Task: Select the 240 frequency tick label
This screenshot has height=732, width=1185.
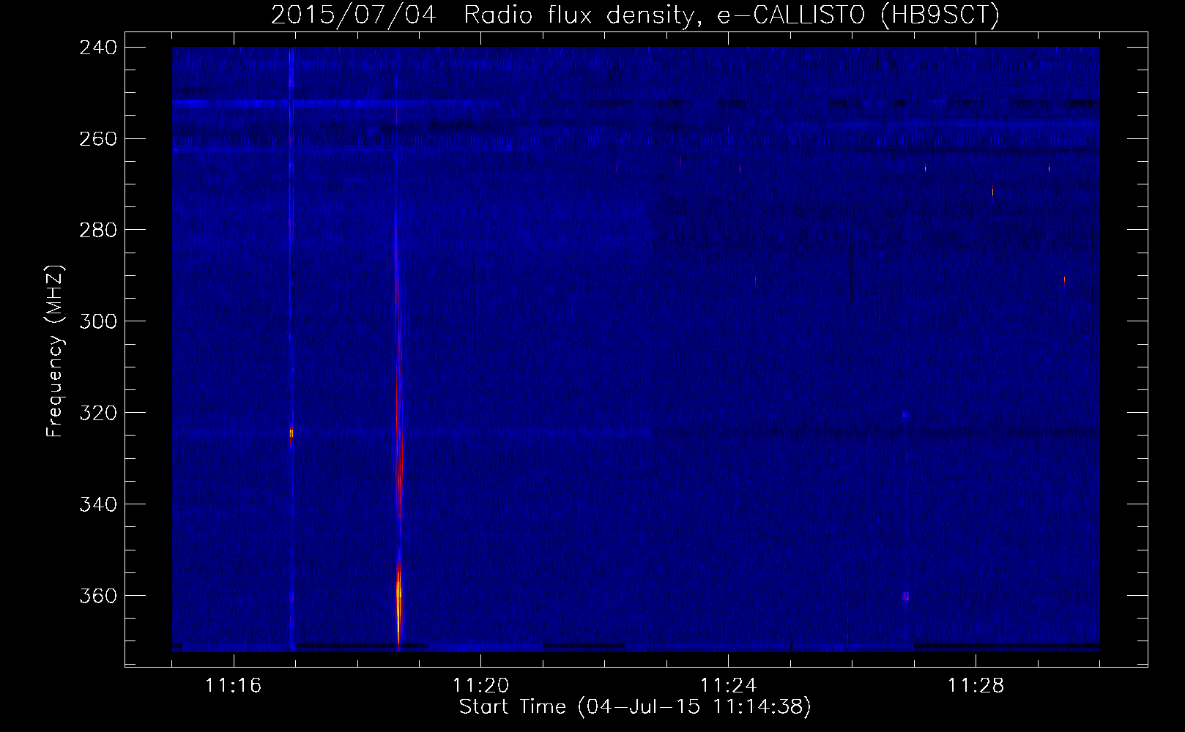Action: [x=98, y=48]
